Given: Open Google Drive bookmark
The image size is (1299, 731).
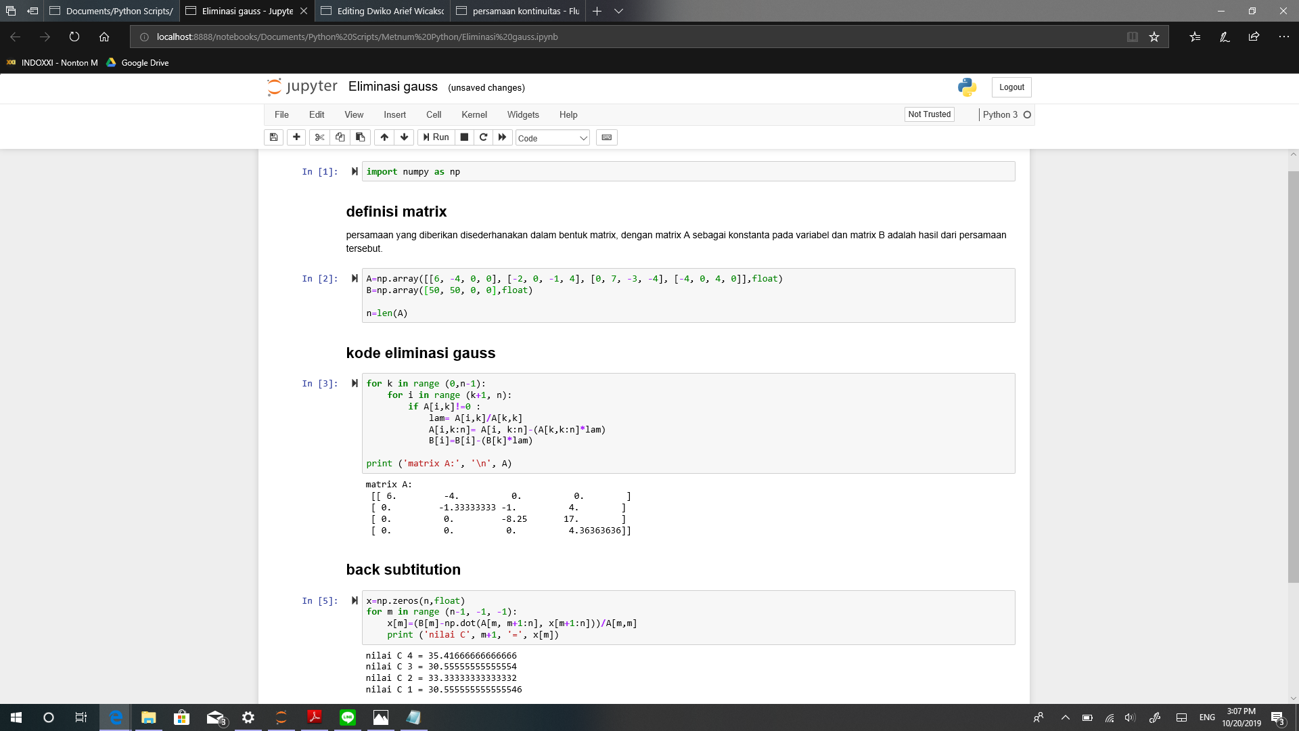Looking at the screenshot, I should (x=137, y=62).
